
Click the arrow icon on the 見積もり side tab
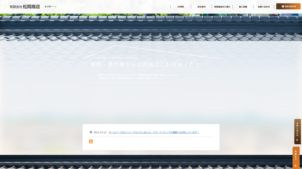tap(295, 166)
